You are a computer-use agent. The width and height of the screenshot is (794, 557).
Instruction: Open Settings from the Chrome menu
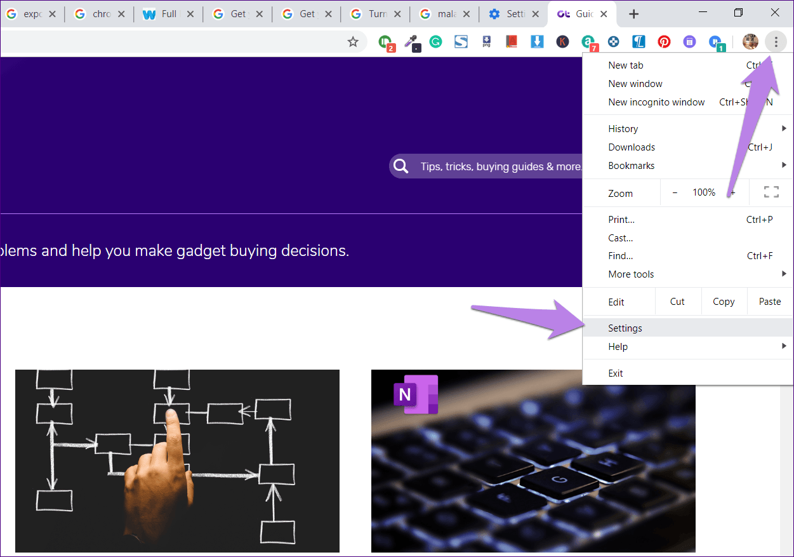(688, 328)
